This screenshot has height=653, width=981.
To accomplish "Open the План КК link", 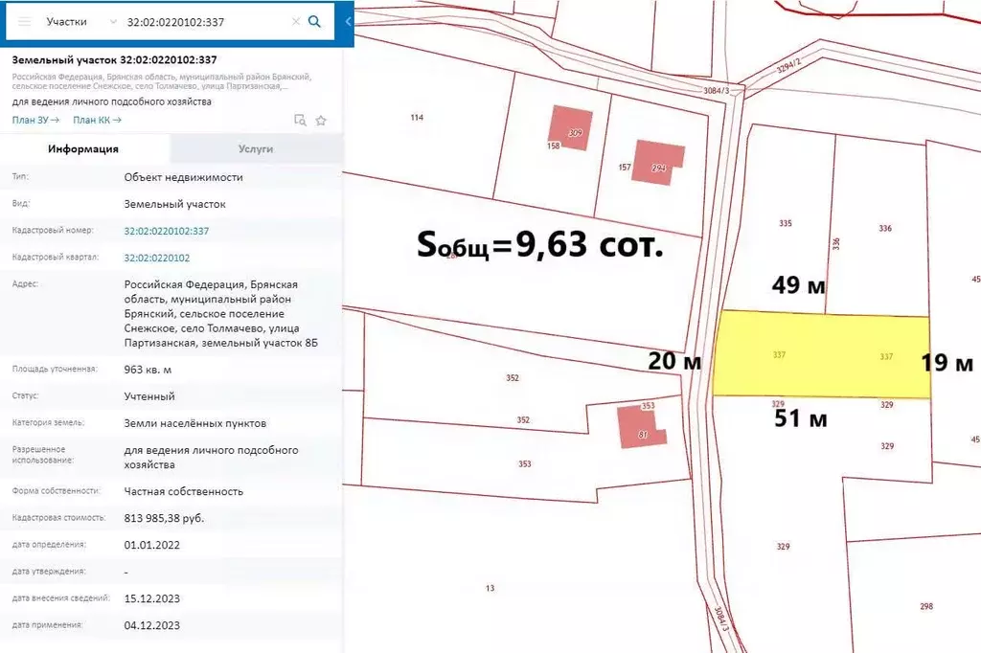I will [x=97, y=120].
